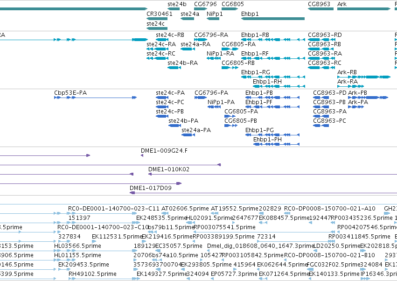The image size is (397, 281).
Task: Select protein CG6805-PA
Action: coord(230,116)
